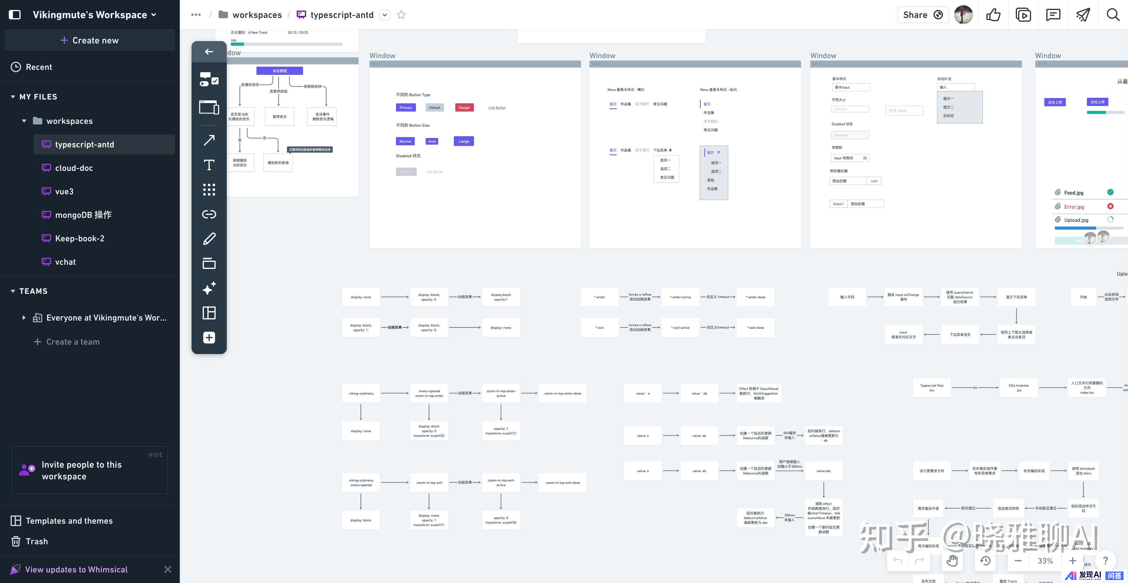
Task: Zoom out with minus button
Action: (x=1018, y=561)
